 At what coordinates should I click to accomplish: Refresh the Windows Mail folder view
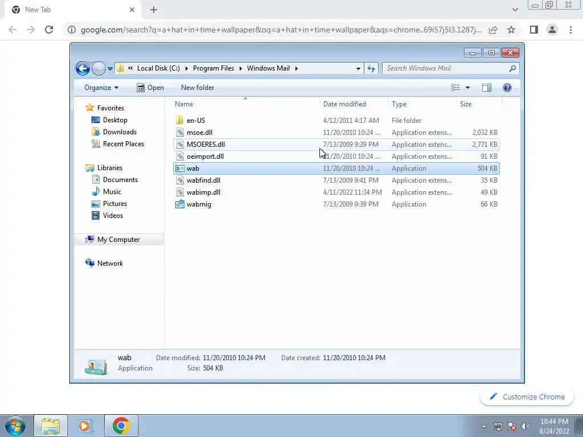371,68
